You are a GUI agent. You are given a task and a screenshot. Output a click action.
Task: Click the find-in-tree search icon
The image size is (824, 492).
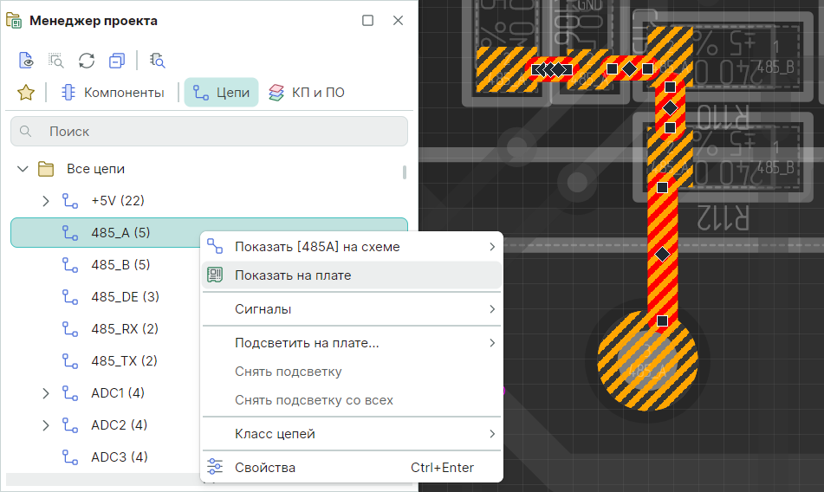tap(157, 61)
